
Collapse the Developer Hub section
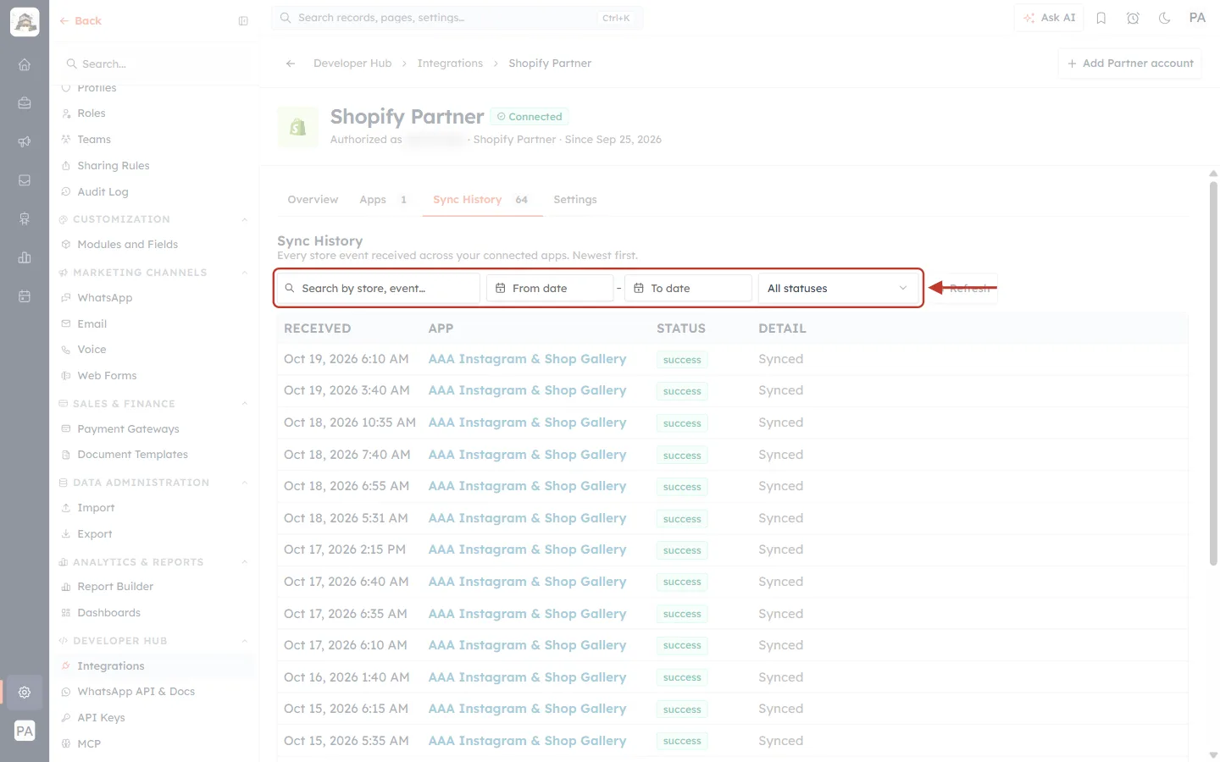point(245,642)
